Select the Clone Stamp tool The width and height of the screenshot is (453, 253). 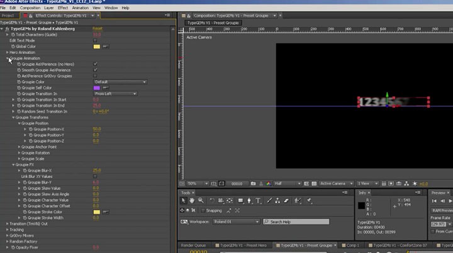[x=277, y=200]
